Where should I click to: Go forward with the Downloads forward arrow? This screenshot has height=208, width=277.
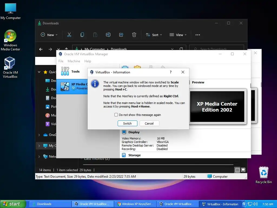point(50,49)
